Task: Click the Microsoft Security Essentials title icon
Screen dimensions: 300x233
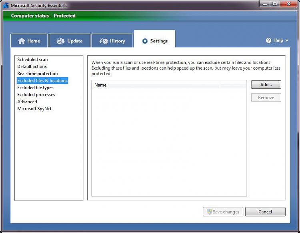Action: 6,6
